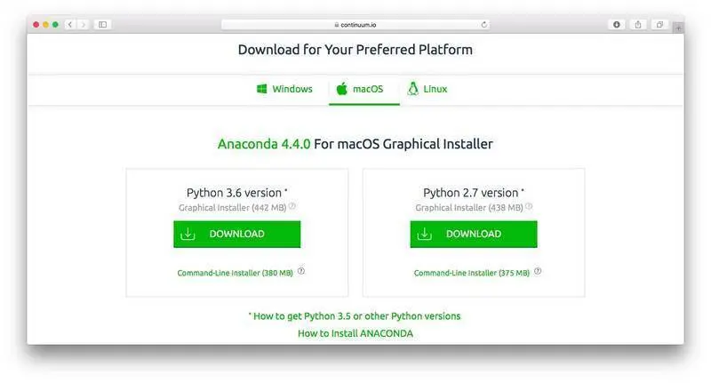Click the Safari back arrow button
Image resolution: width=711 pixels, height=383 pixels.
(71, 25)
